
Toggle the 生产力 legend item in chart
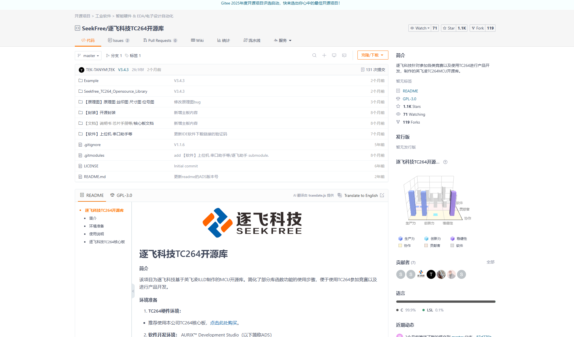pyautogui.click(x=406, y=238)
